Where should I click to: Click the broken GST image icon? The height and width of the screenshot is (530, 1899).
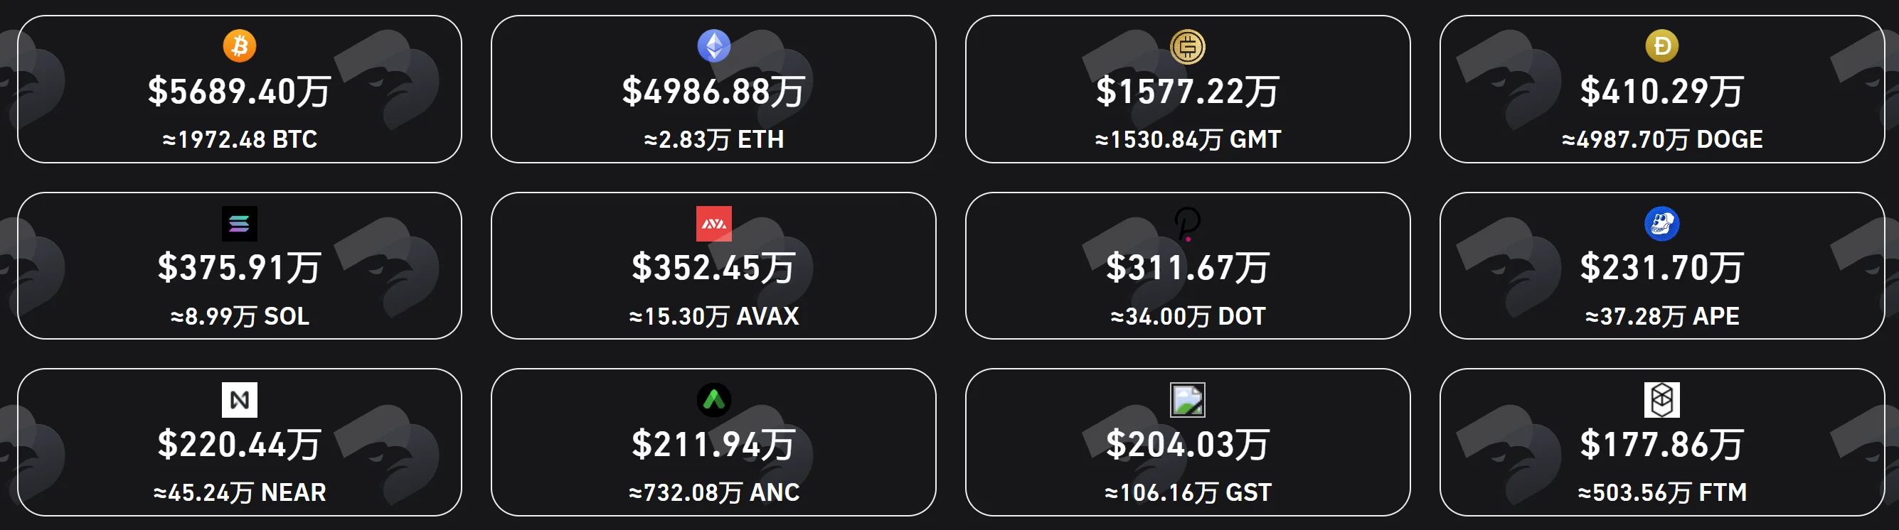click(x=1188, y=400)
